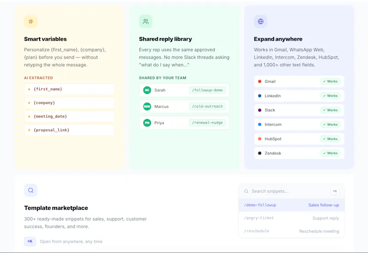Click the ⌘K shortcut badge under Template marketplace
This screenshot has height=253, width=368.
[30, 241]
